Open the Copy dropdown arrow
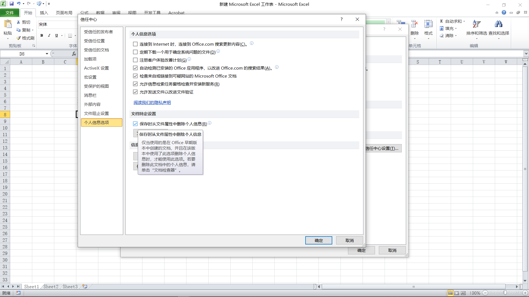Screen dimensions: 529x297 [x=33, y=30]
